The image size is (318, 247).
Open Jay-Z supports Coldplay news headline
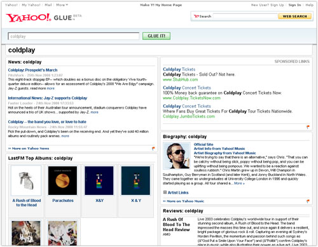tap(48, 98)
